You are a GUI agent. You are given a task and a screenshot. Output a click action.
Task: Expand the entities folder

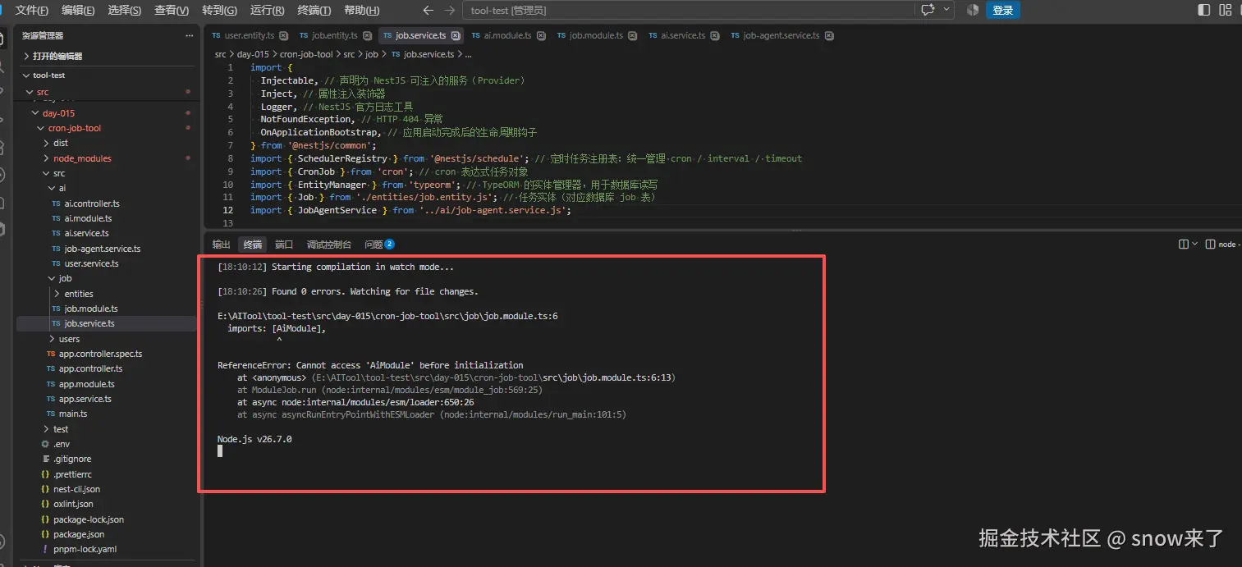pyautogui.click(x=79, y=294)
